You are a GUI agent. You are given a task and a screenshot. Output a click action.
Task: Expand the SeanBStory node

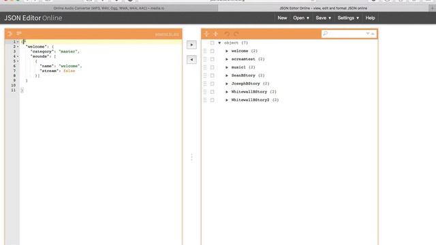[227, 76]
